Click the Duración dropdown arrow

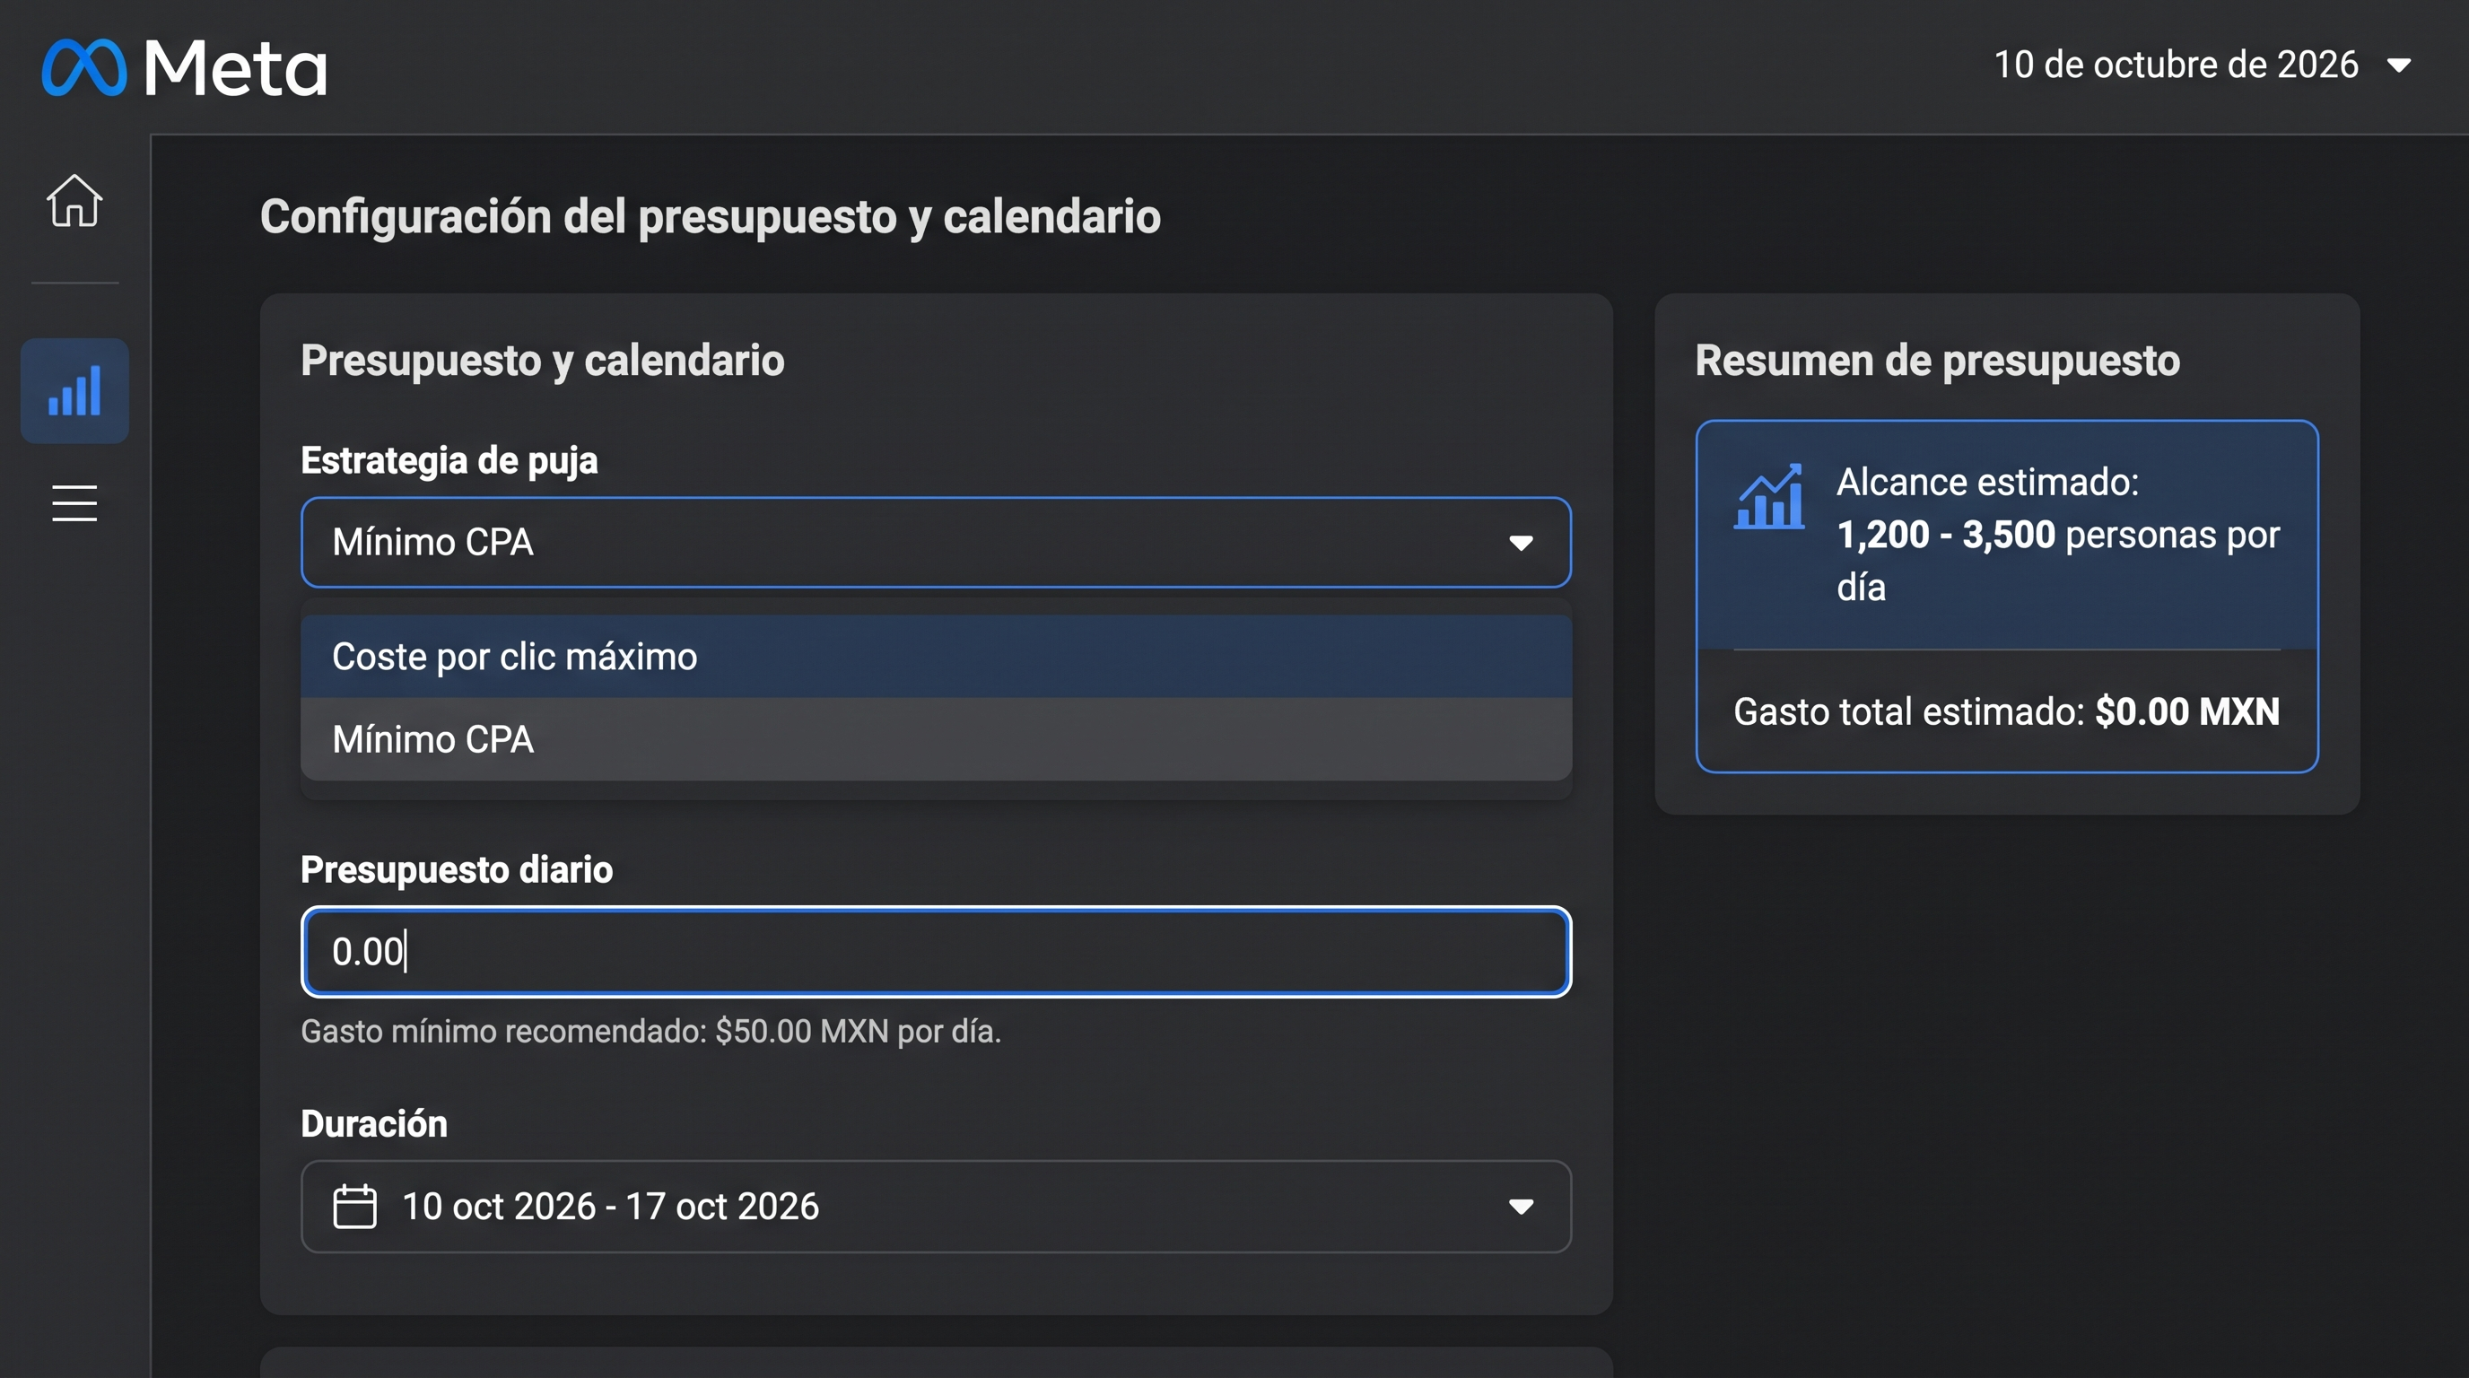1521,1207
